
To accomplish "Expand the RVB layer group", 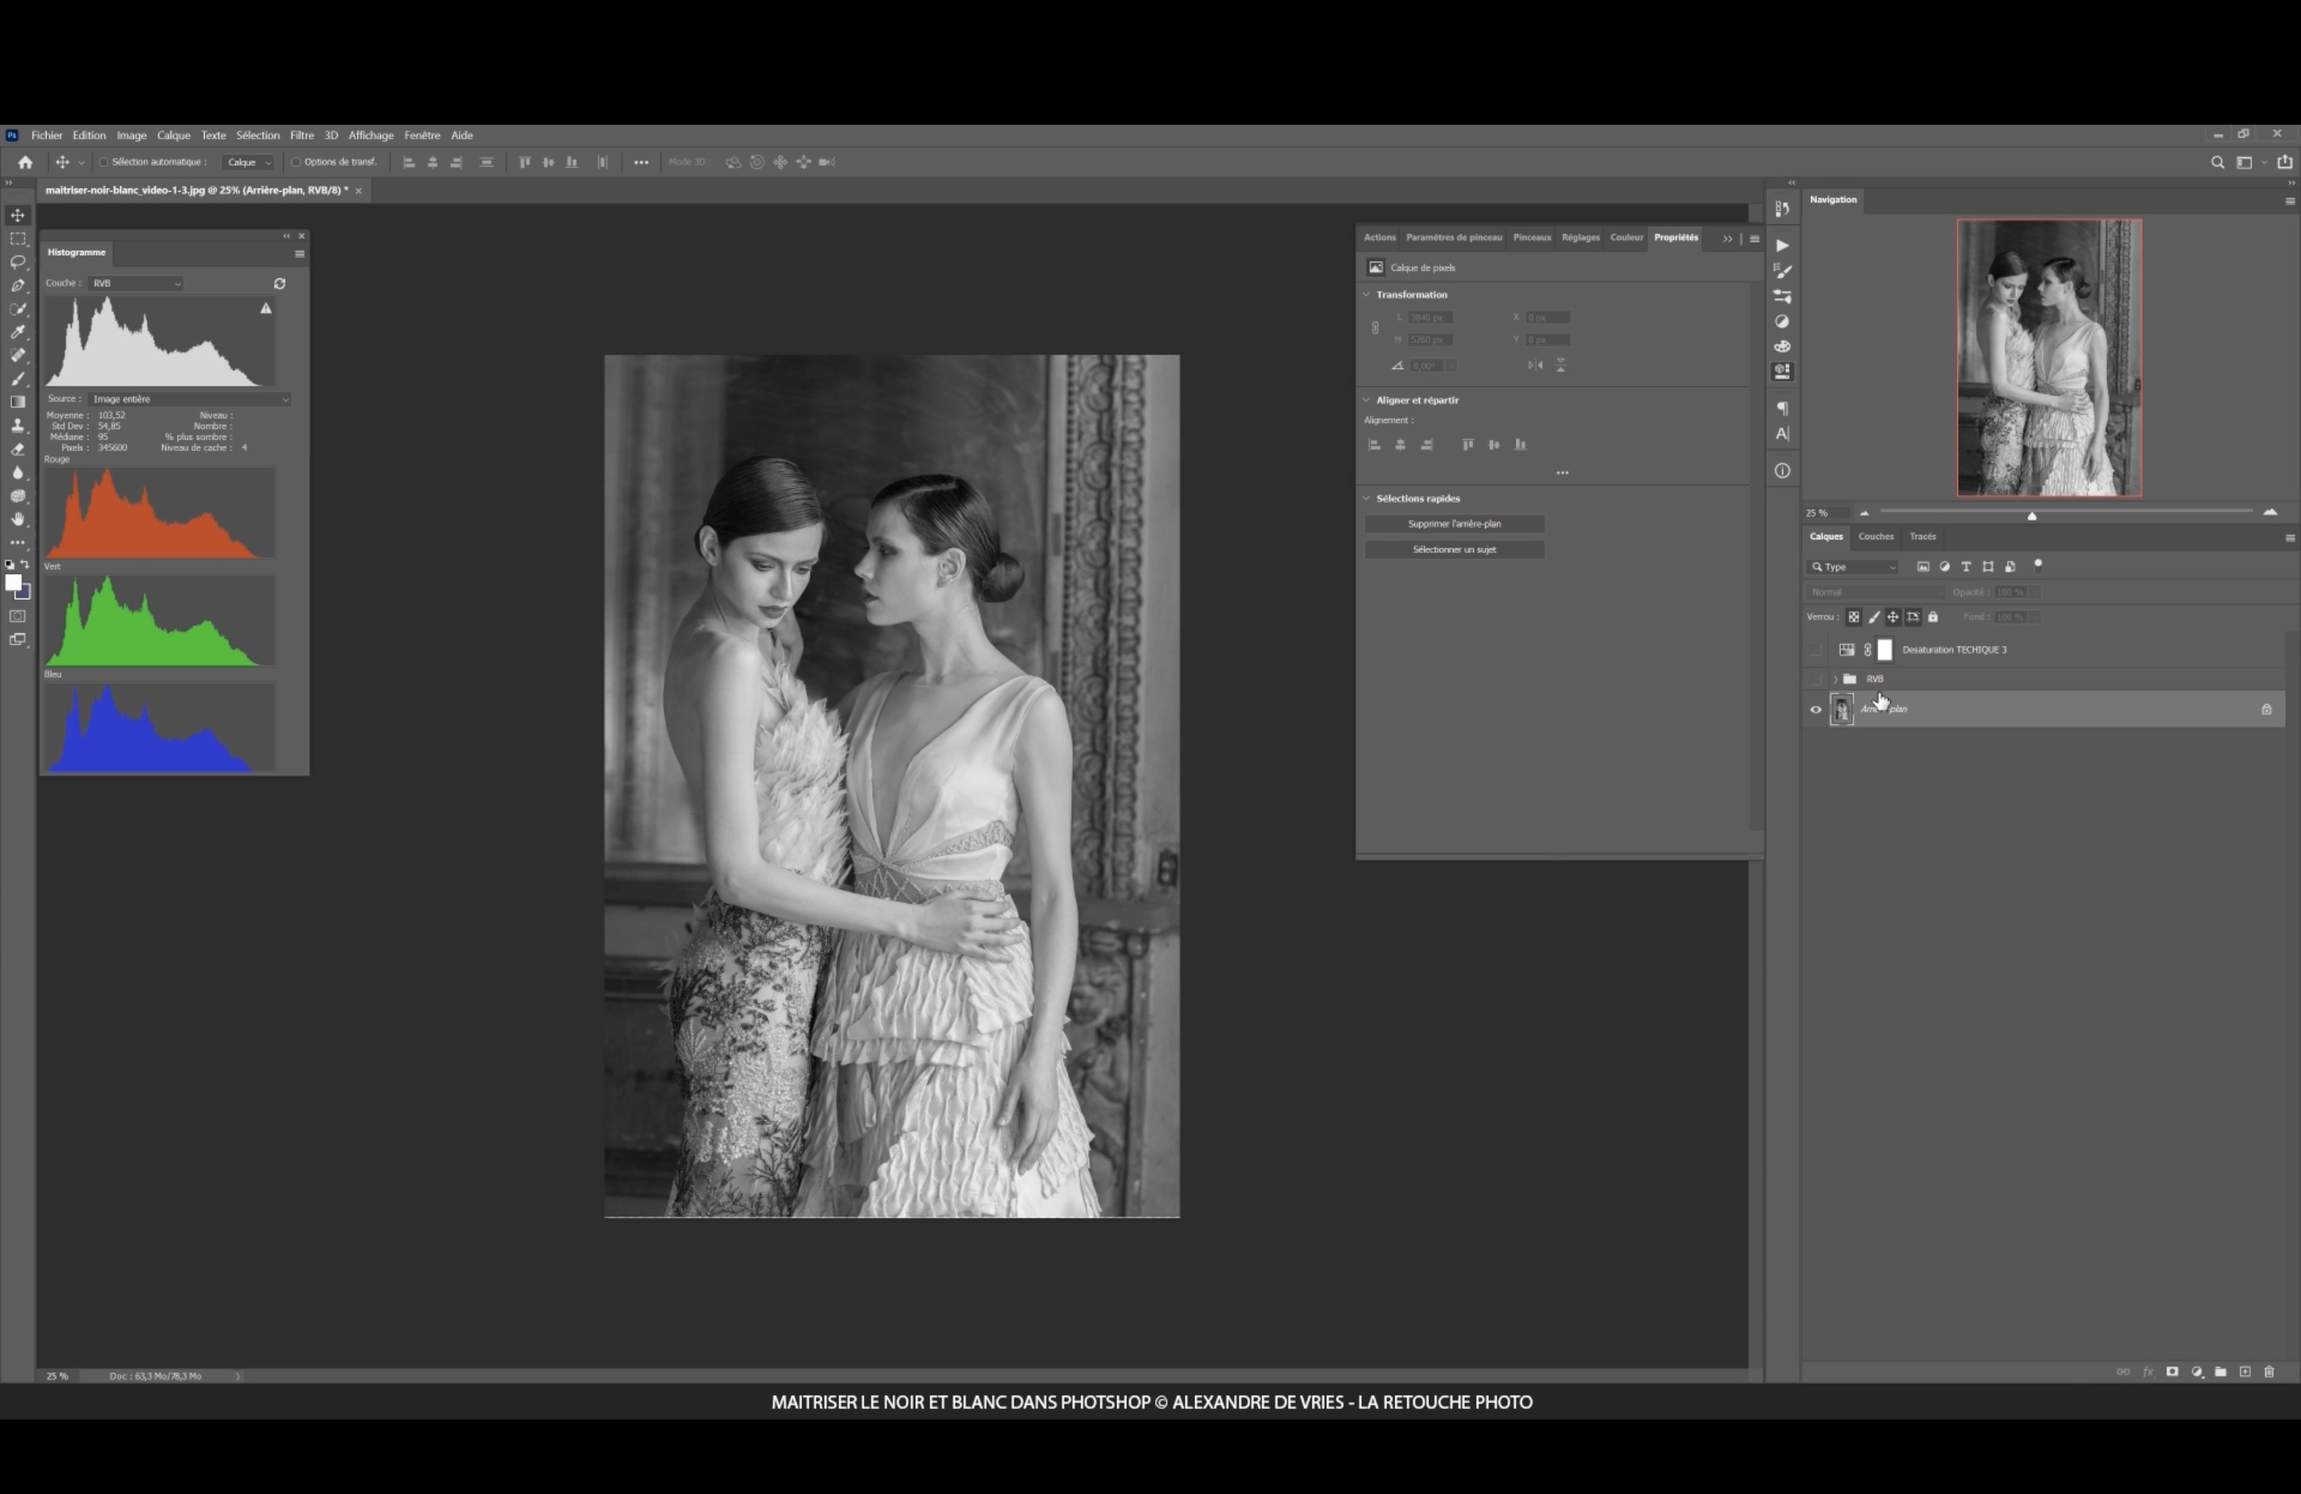I will [x=1835, y=679].
